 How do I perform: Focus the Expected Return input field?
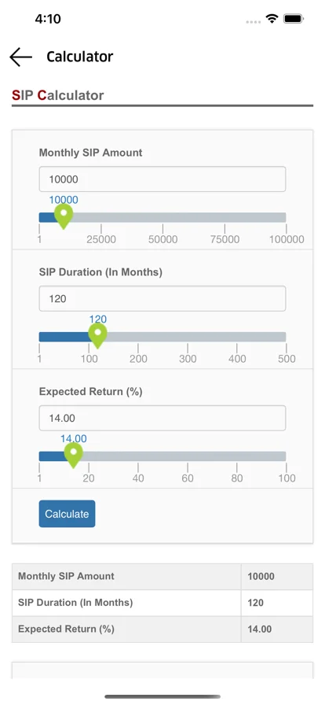coord(162,418)
